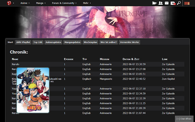Select the Wochenplan tab
Screen dimensions: 195x122
90,42
